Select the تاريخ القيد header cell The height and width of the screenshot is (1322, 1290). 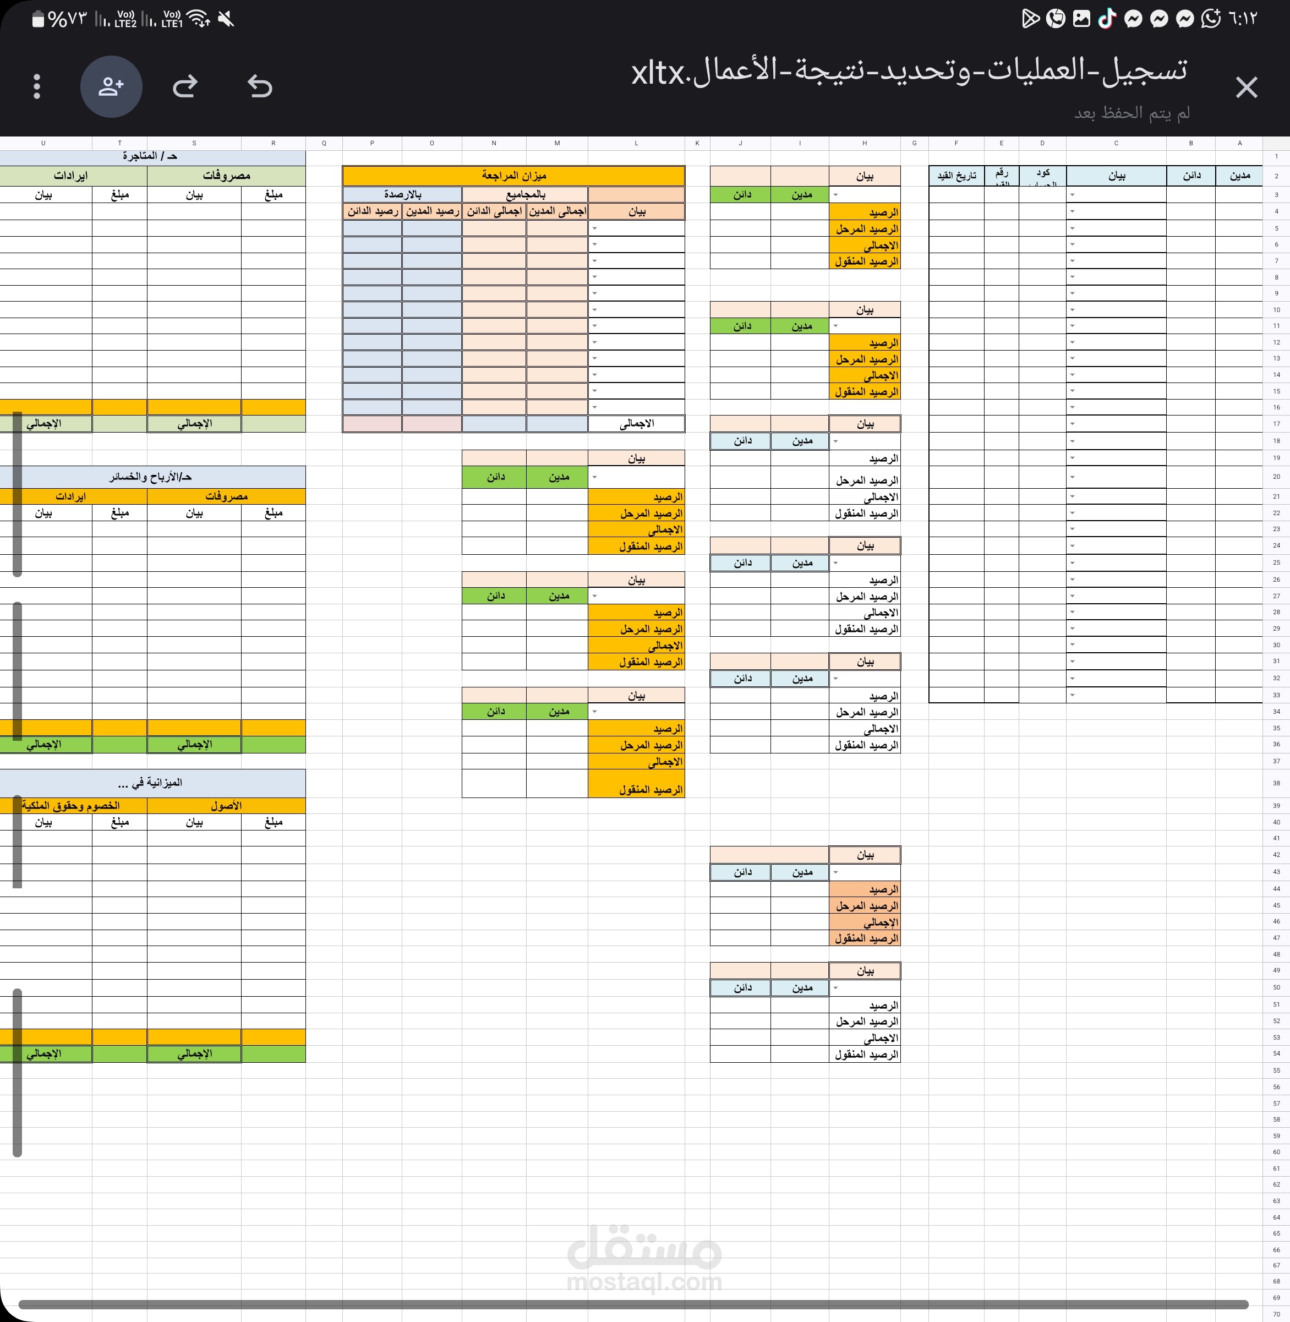coord(956,176)
